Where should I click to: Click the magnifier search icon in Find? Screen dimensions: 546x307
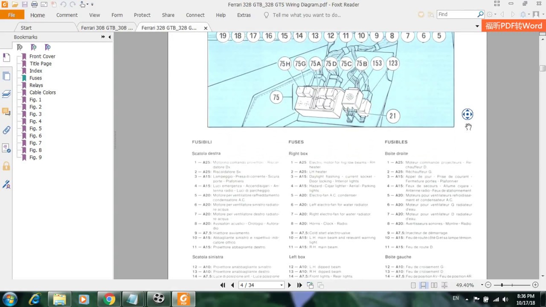coord(480,14)
